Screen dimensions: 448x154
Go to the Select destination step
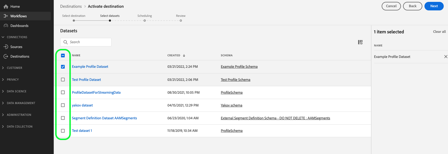(x=74, y=21)
